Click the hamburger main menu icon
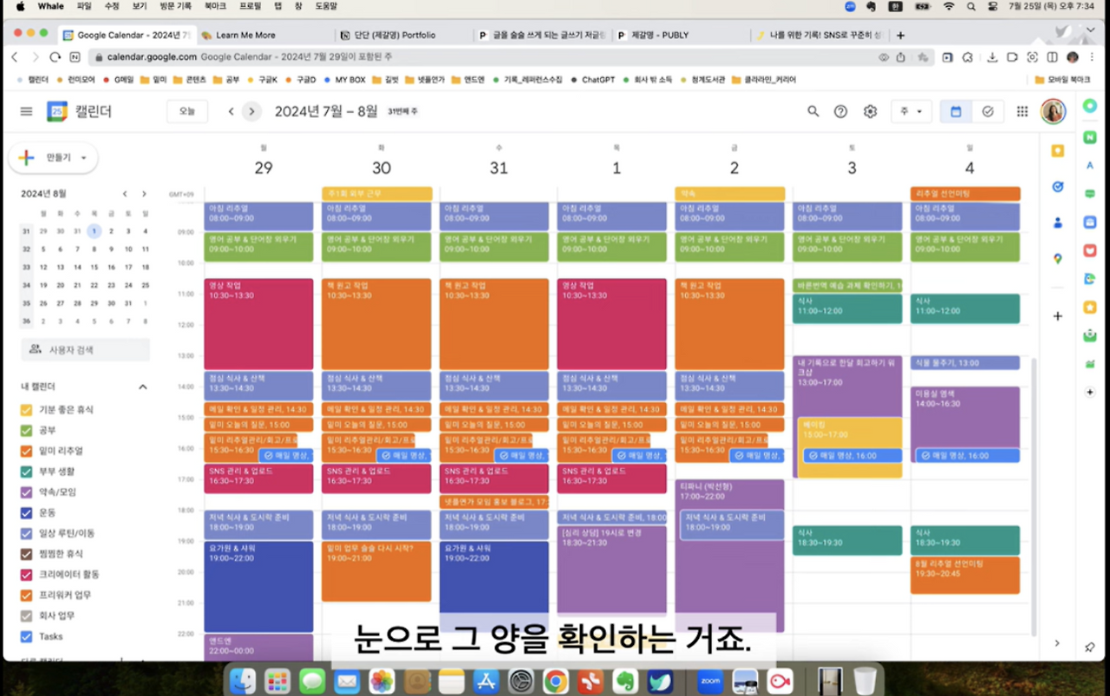Image resolution: width=1110 pixels, height=696 pixels. pos(26,111)
